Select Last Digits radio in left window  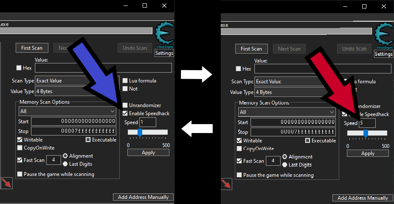pyautogui.click(x=65, y=164)
